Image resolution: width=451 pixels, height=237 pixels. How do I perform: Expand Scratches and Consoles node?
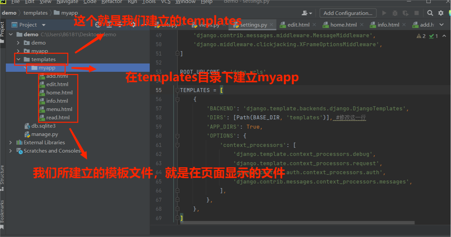(11, 151)
